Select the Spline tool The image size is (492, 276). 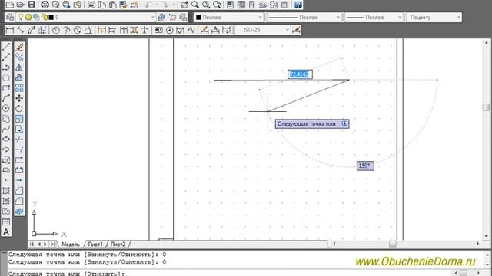pos(6,129)
